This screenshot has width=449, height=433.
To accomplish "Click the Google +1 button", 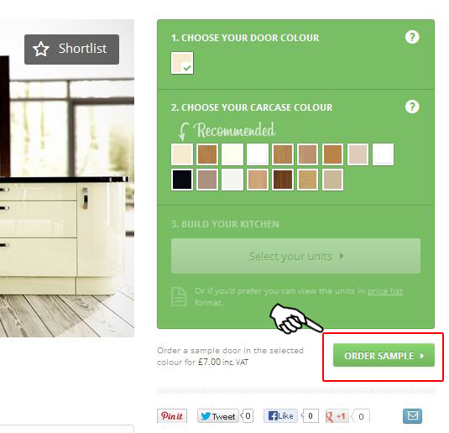I will point(337,416).
